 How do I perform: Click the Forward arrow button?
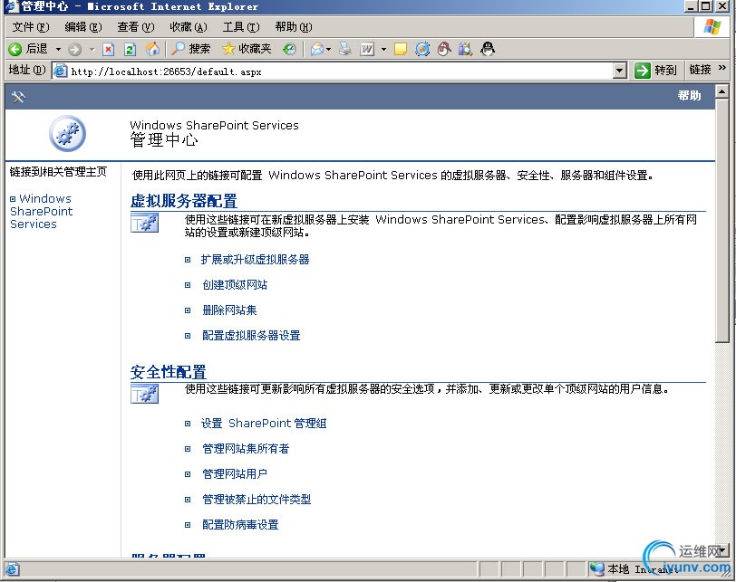(74, 49)
